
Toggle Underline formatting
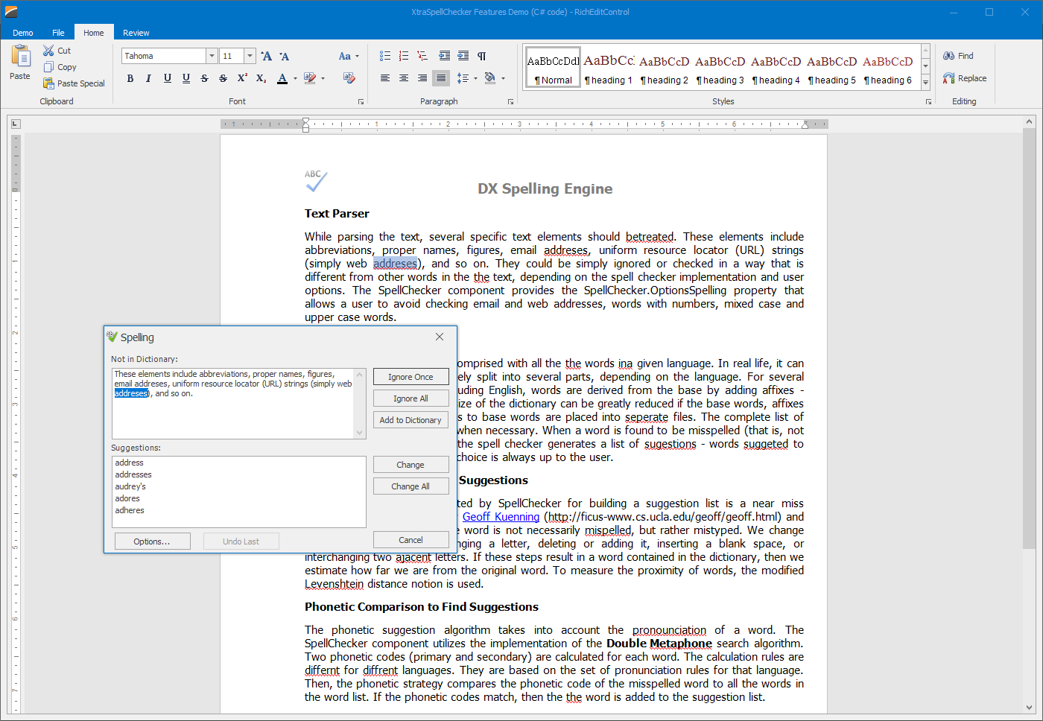[x=167, y=78]
